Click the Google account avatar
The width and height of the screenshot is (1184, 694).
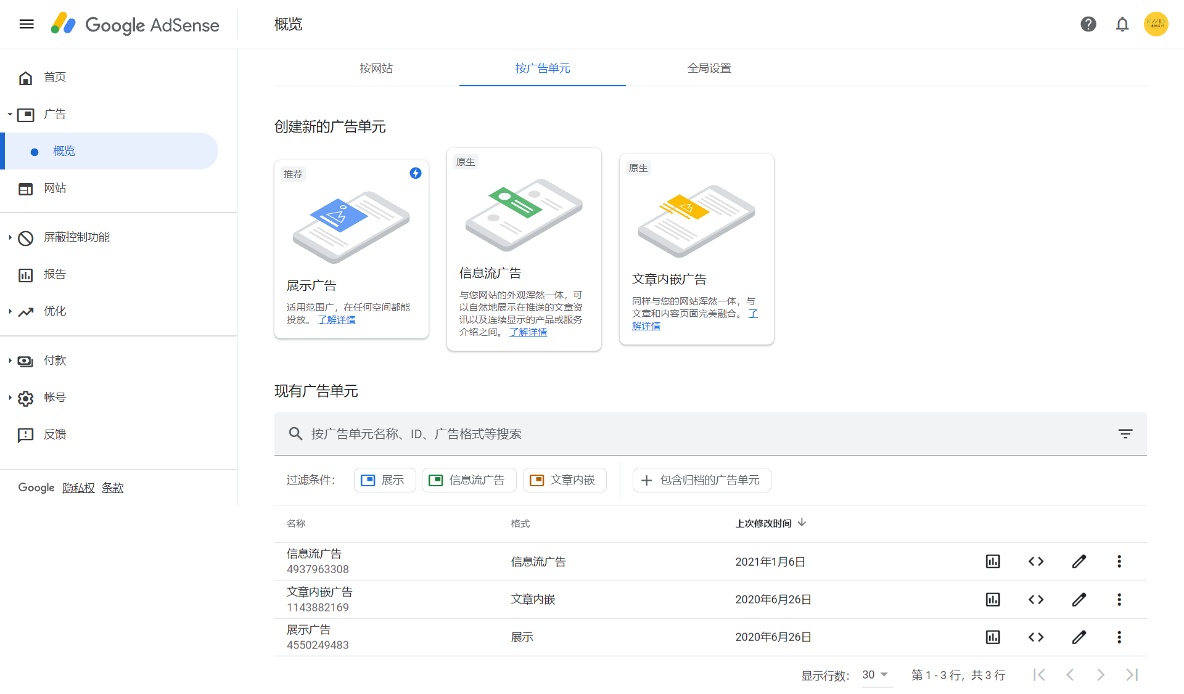click(1156, 24)
